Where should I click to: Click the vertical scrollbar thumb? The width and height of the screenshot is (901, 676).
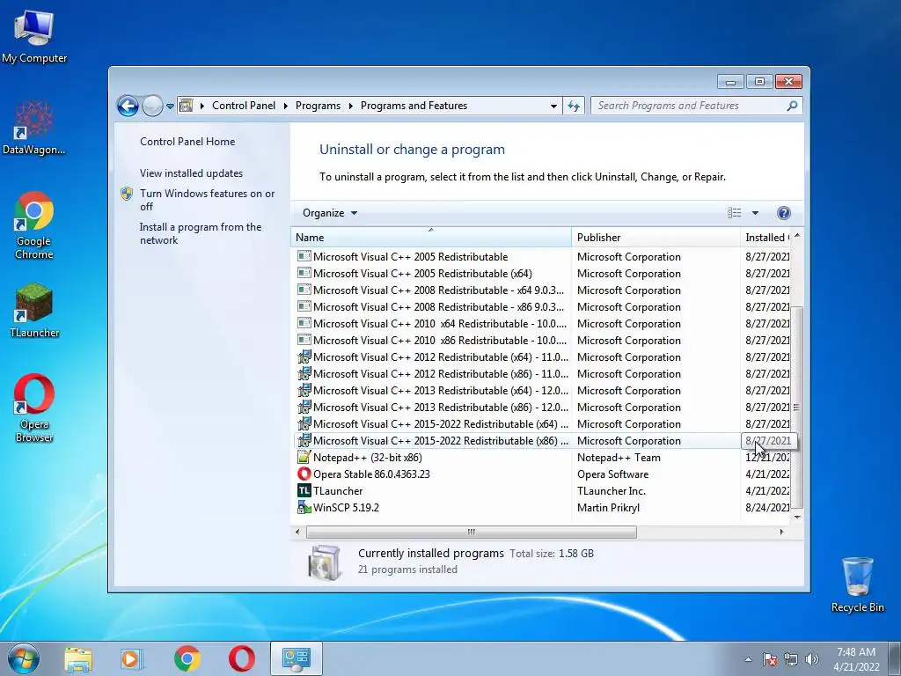796,408
